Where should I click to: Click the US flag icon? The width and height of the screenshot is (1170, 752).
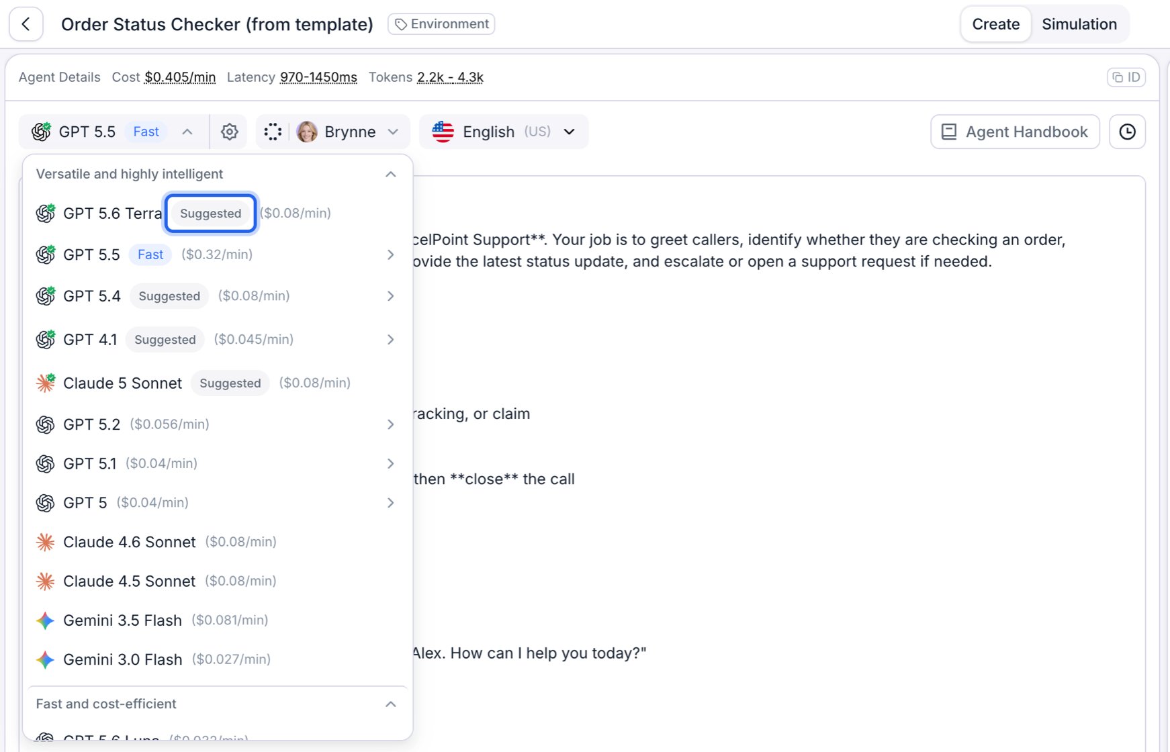(x=443, y=132)
